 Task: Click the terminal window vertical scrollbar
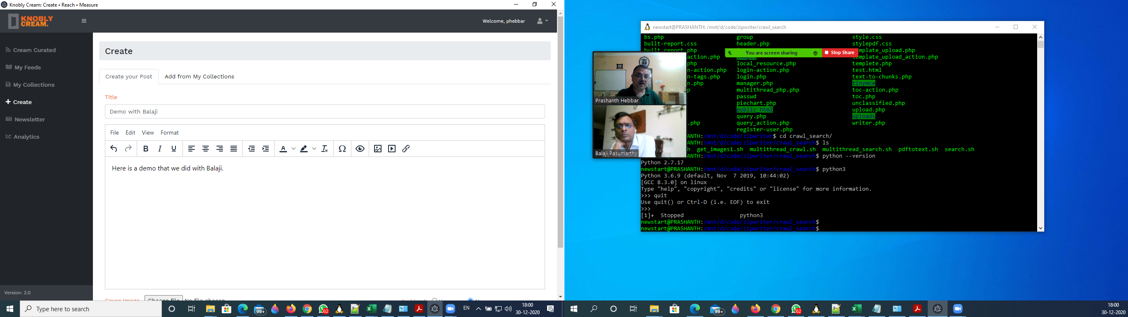pyautogui.click(x=1041, y=44)
